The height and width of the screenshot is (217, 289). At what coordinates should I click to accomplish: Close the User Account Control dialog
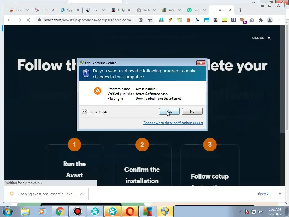click(x=201, y=63)
